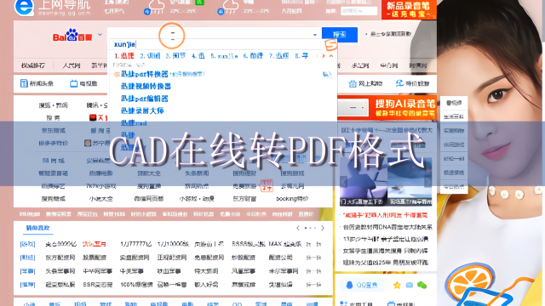Viewport: 545px width, 306px height.
Task: Open the MAX 超变版 game link
Action: (284, 244)
